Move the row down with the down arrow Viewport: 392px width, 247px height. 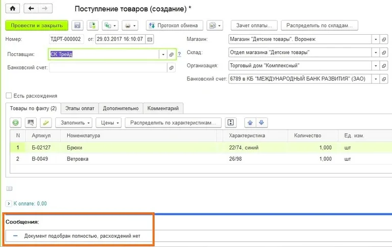[x=261, y=123]
